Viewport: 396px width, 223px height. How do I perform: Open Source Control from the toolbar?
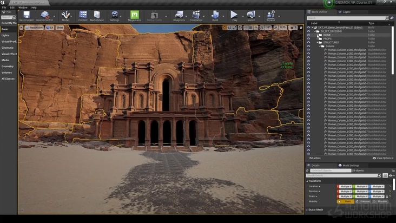pos(44,15)
